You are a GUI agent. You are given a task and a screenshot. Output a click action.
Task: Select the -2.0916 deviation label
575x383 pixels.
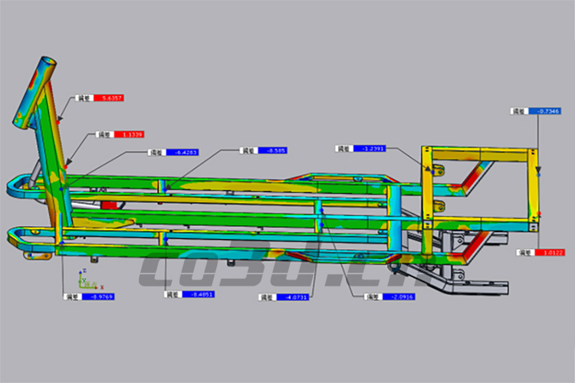pos(389,296)
